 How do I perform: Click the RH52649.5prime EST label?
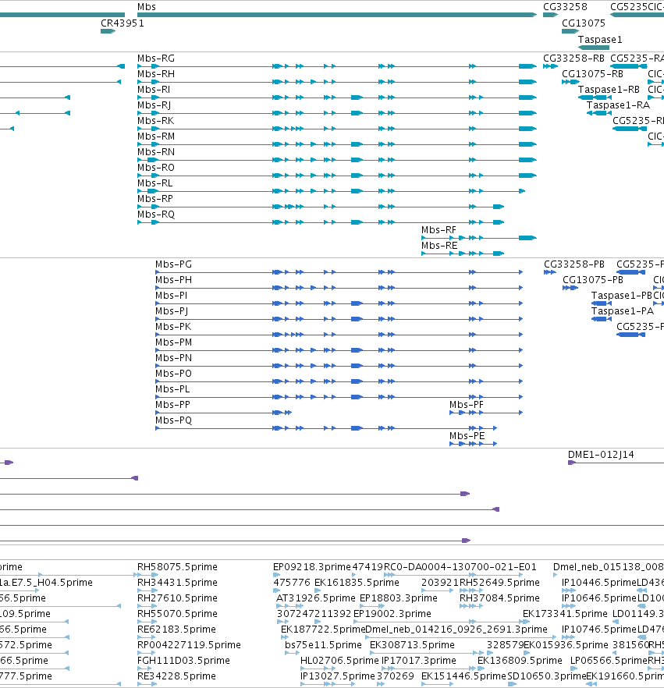point(499,583)
